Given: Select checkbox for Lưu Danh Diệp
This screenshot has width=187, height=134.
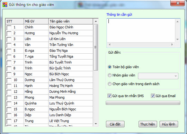Looking at the screenshot, I should coord(9,115).
